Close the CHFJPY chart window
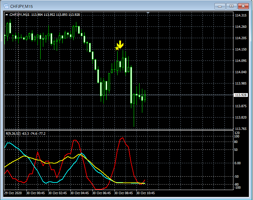This screenshot has width=253, height=200. click(x=243, y=6)
